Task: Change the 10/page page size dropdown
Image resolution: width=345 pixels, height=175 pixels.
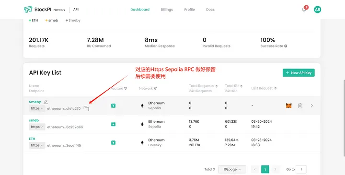Action: click(232, 169)
